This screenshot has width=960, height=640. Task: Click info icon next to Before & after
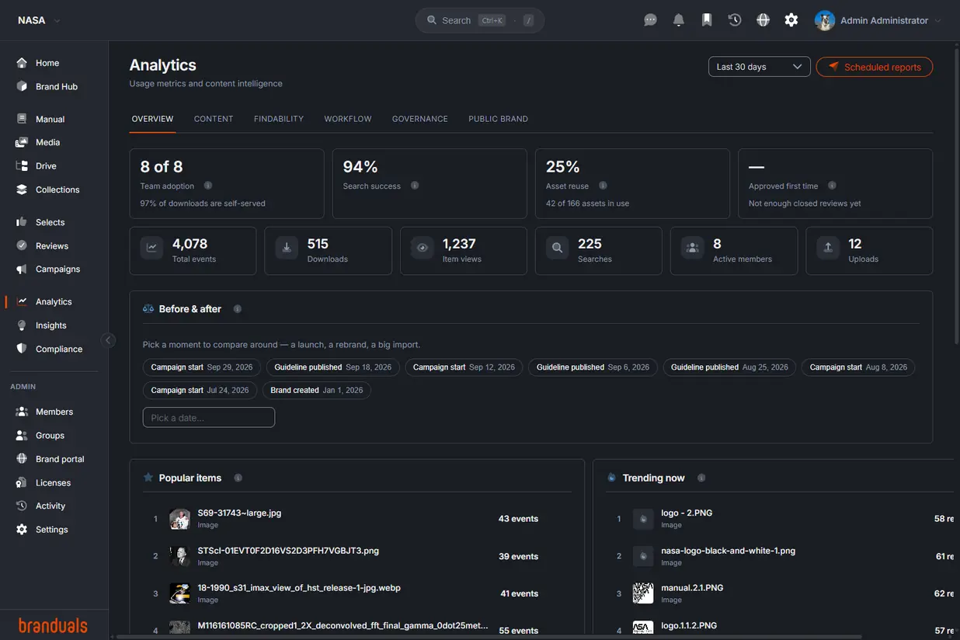click(x=238, y=308)
